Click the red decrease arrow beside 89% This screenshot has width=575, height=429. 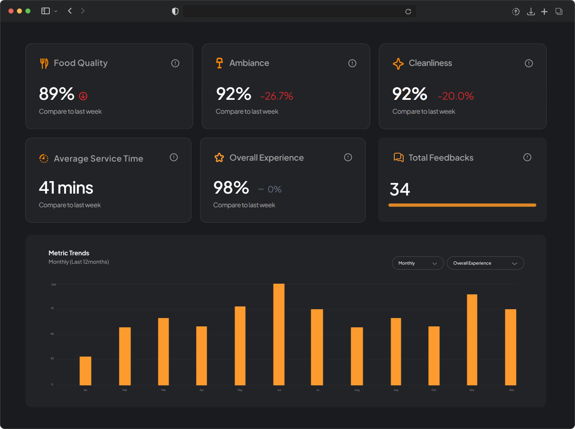pos(83,96)
